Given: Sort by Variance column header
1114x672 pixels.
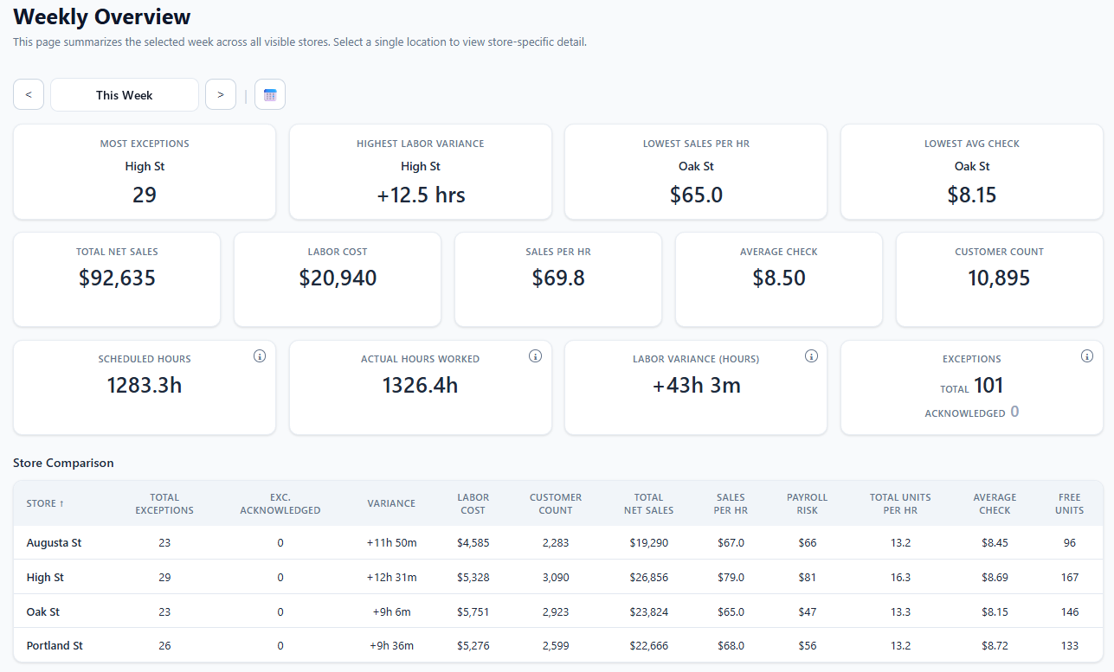Looking at the screenshot, I should click(x=391, y=503).
